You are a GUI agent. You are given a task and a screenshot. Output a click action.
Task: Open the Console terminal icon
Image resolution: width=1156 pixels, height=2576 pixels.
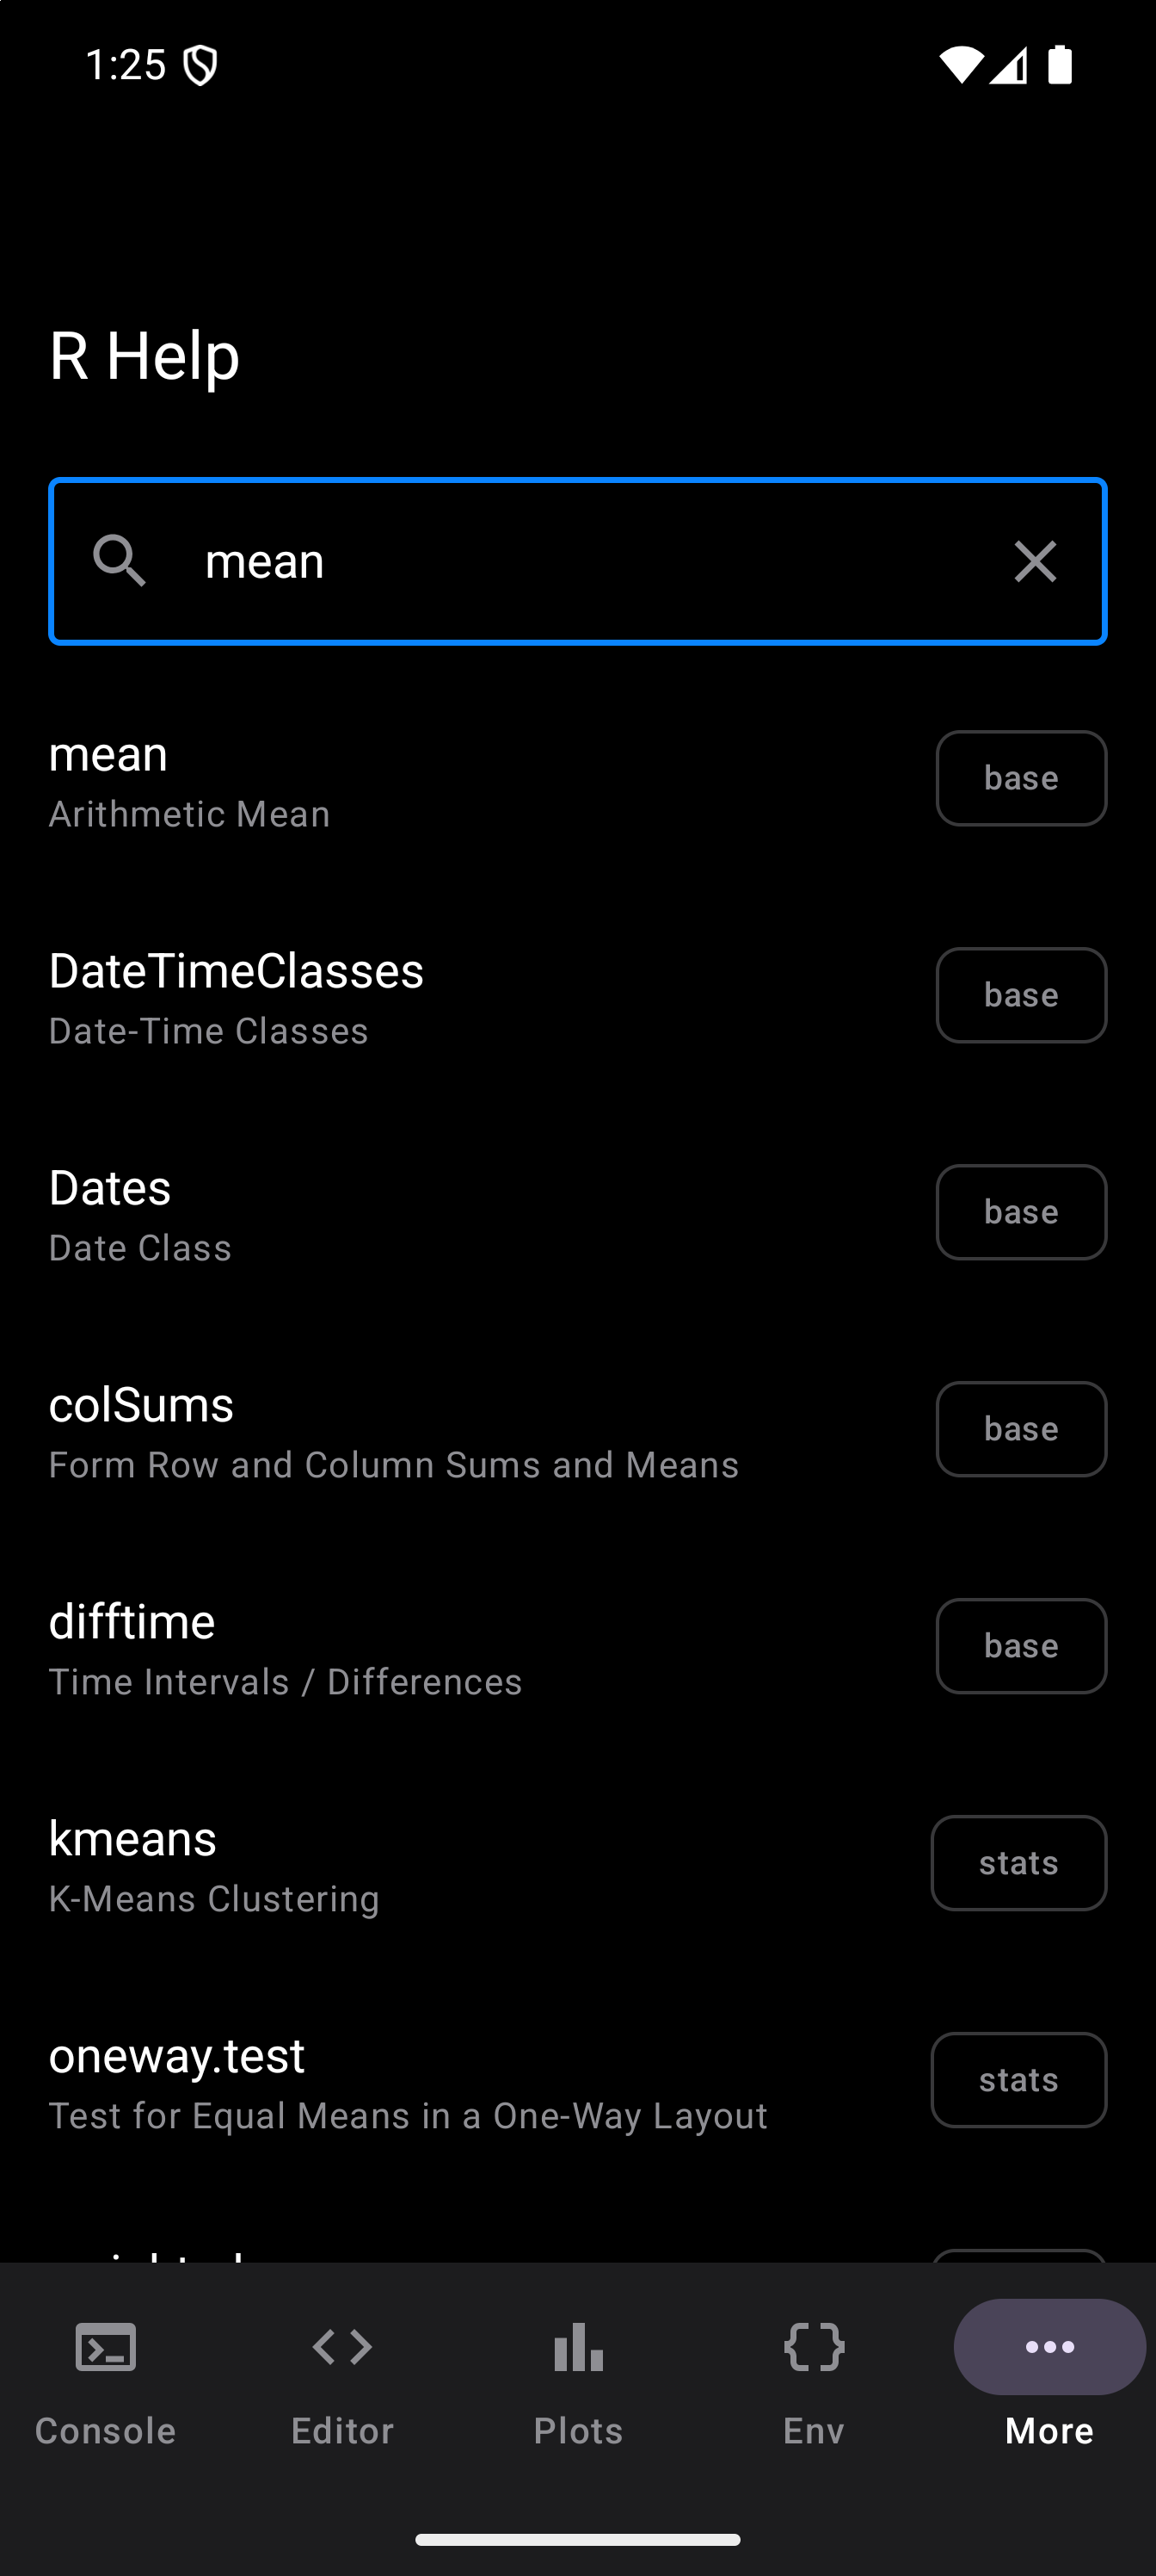point(106,2347)
